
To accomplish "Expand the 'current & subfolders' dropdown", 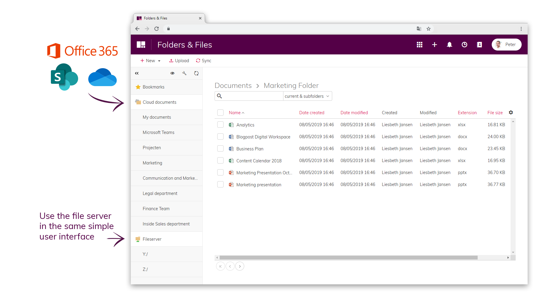I will click(307, 96).
